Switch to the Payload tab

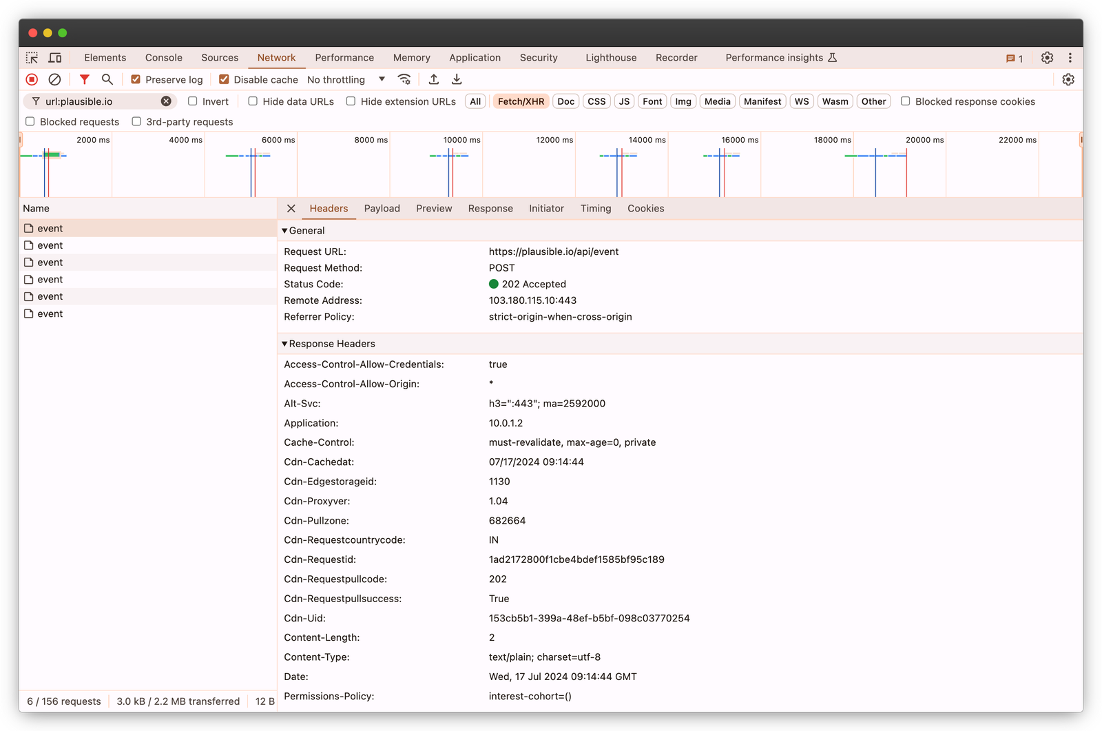point(382,208)
